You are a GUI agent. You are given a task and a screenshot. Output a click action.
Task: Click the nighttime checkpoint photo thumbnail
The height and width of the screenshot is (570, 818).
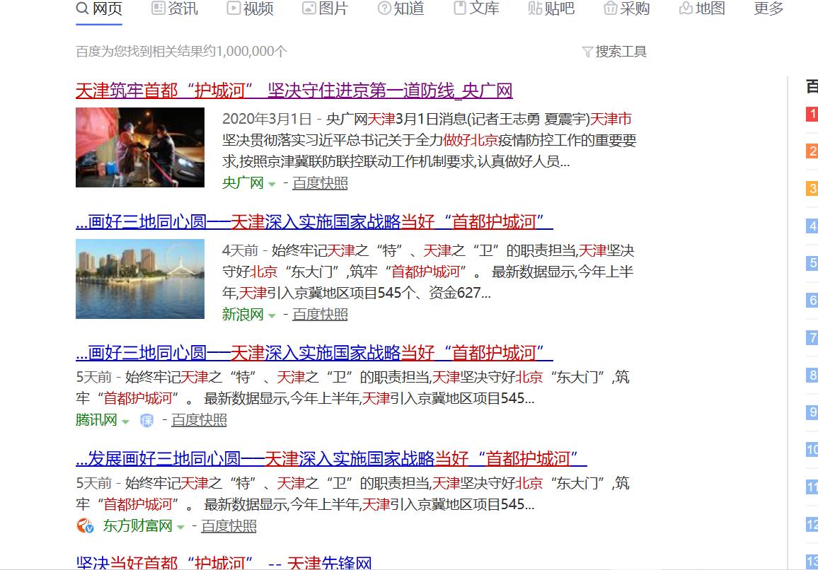(x=139, y=147)
